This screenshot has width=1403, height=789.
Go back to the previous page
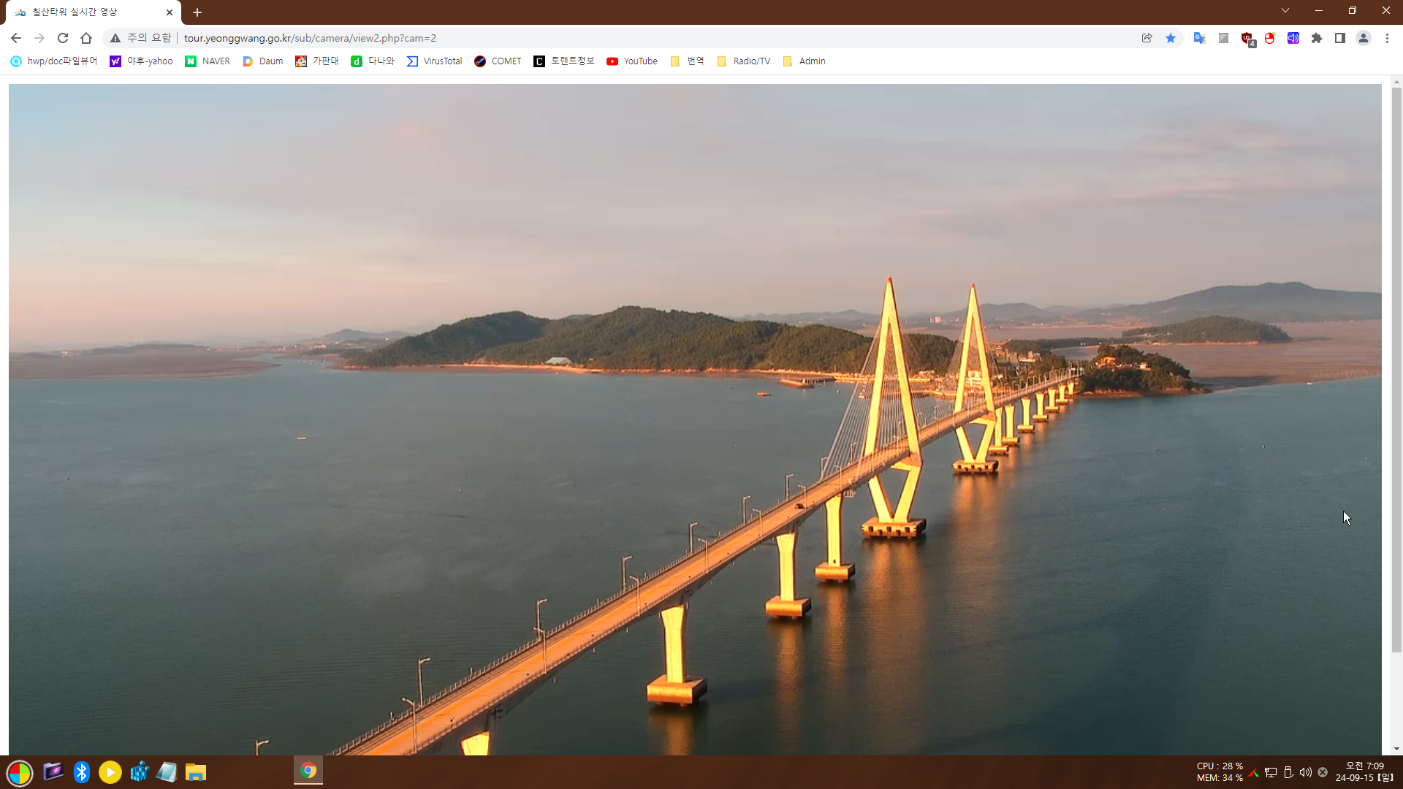tap(16, 38)
